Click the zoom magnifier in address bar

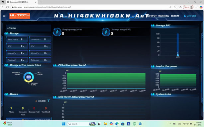[170, 7]
